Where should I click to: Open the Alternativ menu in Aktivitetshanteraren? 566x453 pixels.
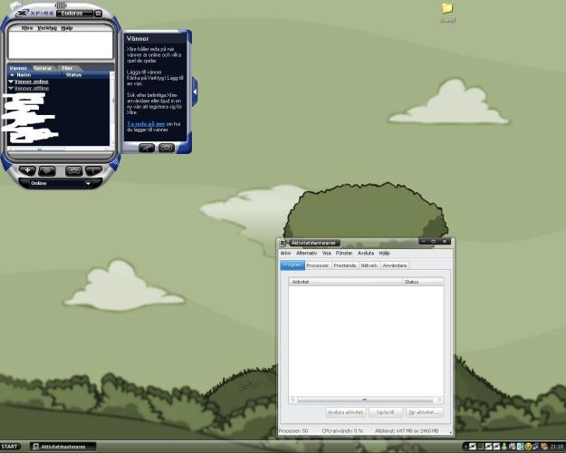point(307,253)
